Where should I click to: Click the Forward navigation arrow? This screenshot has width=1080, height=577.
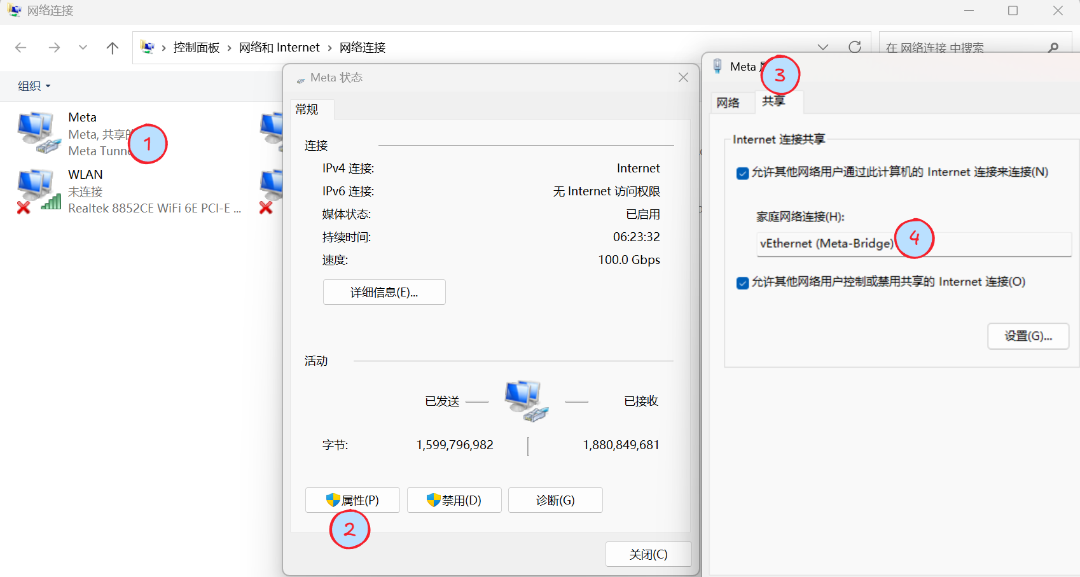(54, 47)
